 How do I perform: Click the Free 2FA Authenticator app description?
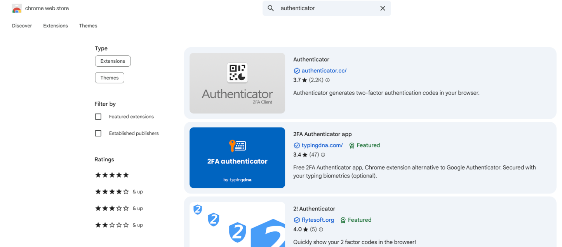[414, 172]
